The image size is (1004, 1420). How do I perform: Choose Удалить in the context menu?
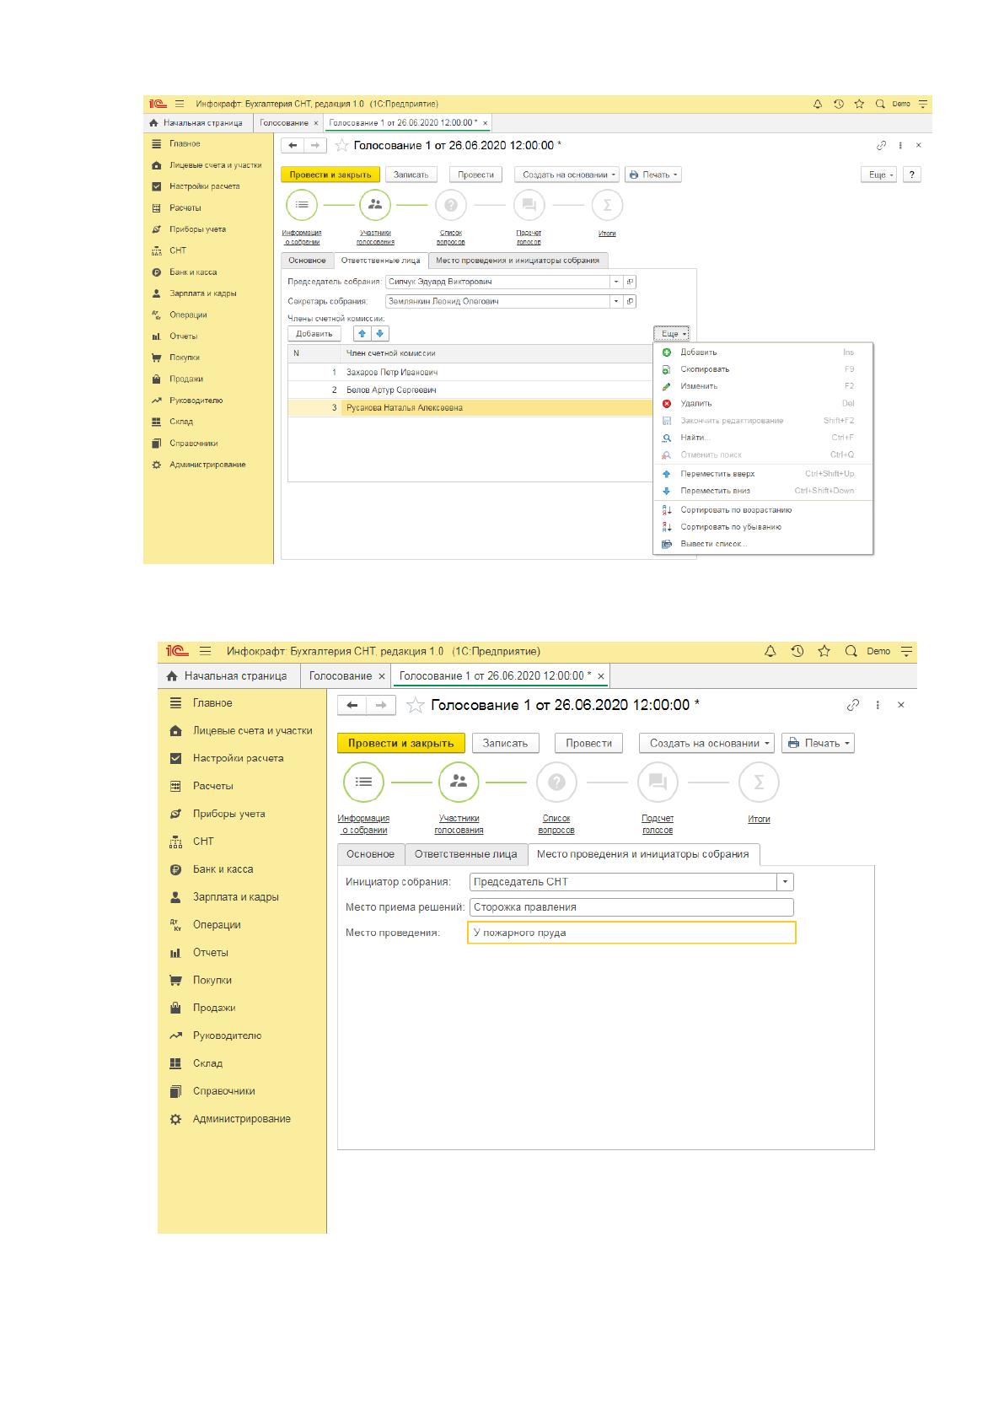tap(763, 403)
